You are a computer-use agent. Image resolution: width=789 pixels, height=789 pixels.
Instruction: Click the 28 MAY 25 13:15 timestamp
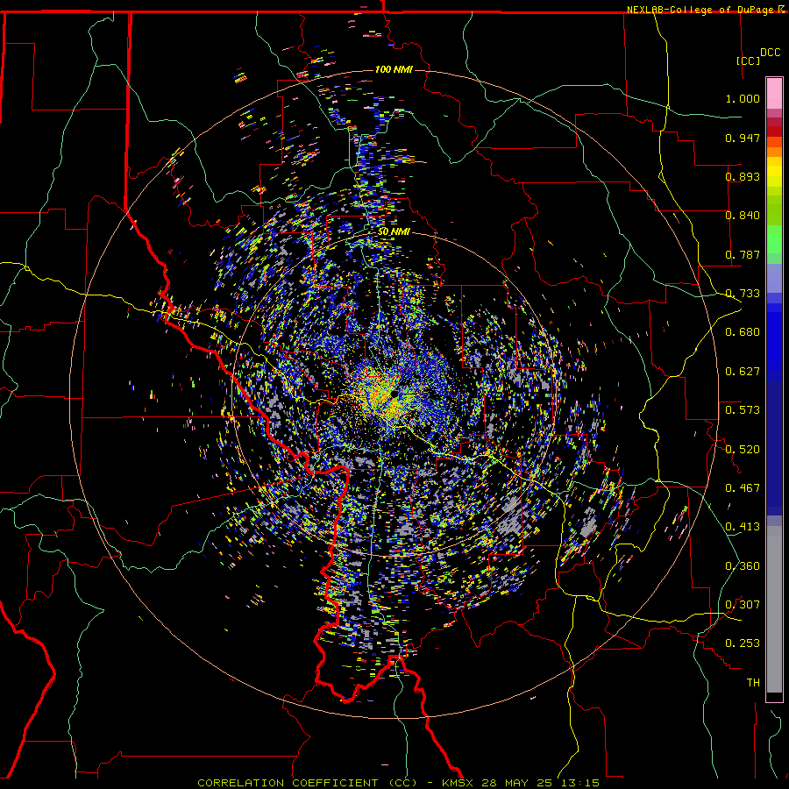point(540,783)
